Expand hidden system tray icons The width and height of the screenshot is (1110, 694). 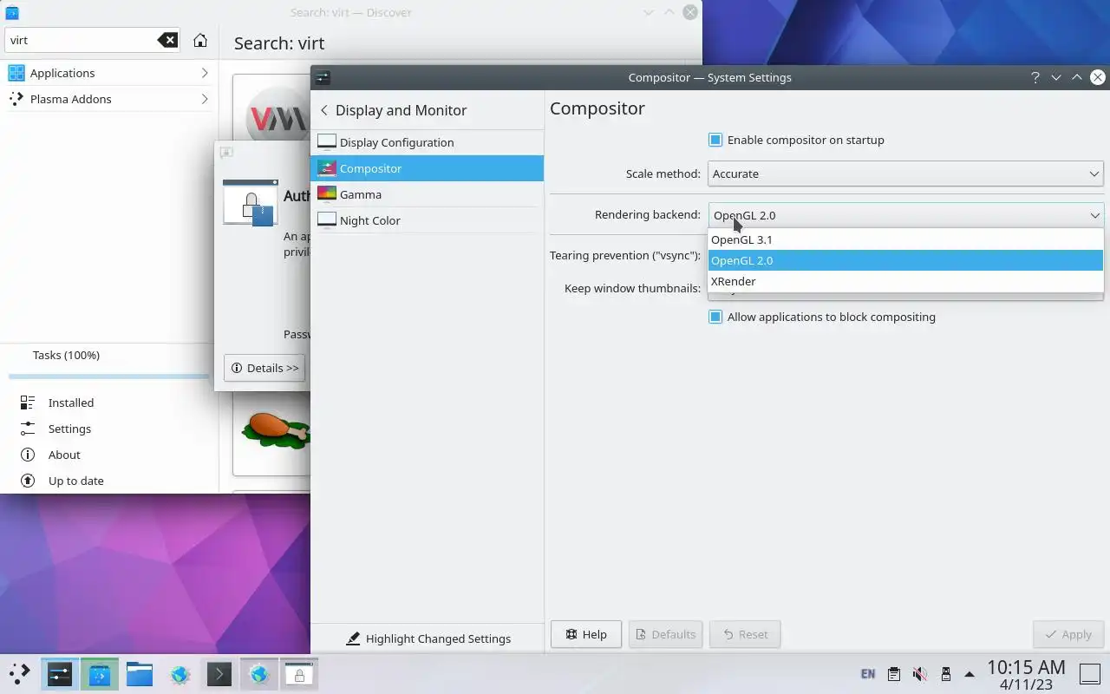[x=970, y=674]
